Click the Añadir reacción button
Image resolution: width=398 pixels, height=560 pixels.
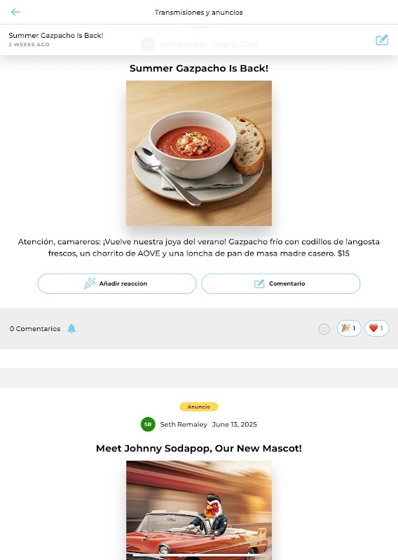117,283
